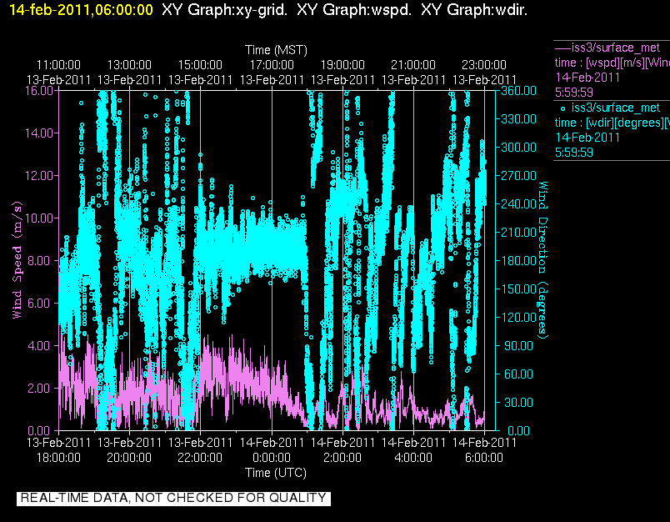
Task: Click the 10.00 wind speed tick label
Action: 39,218
